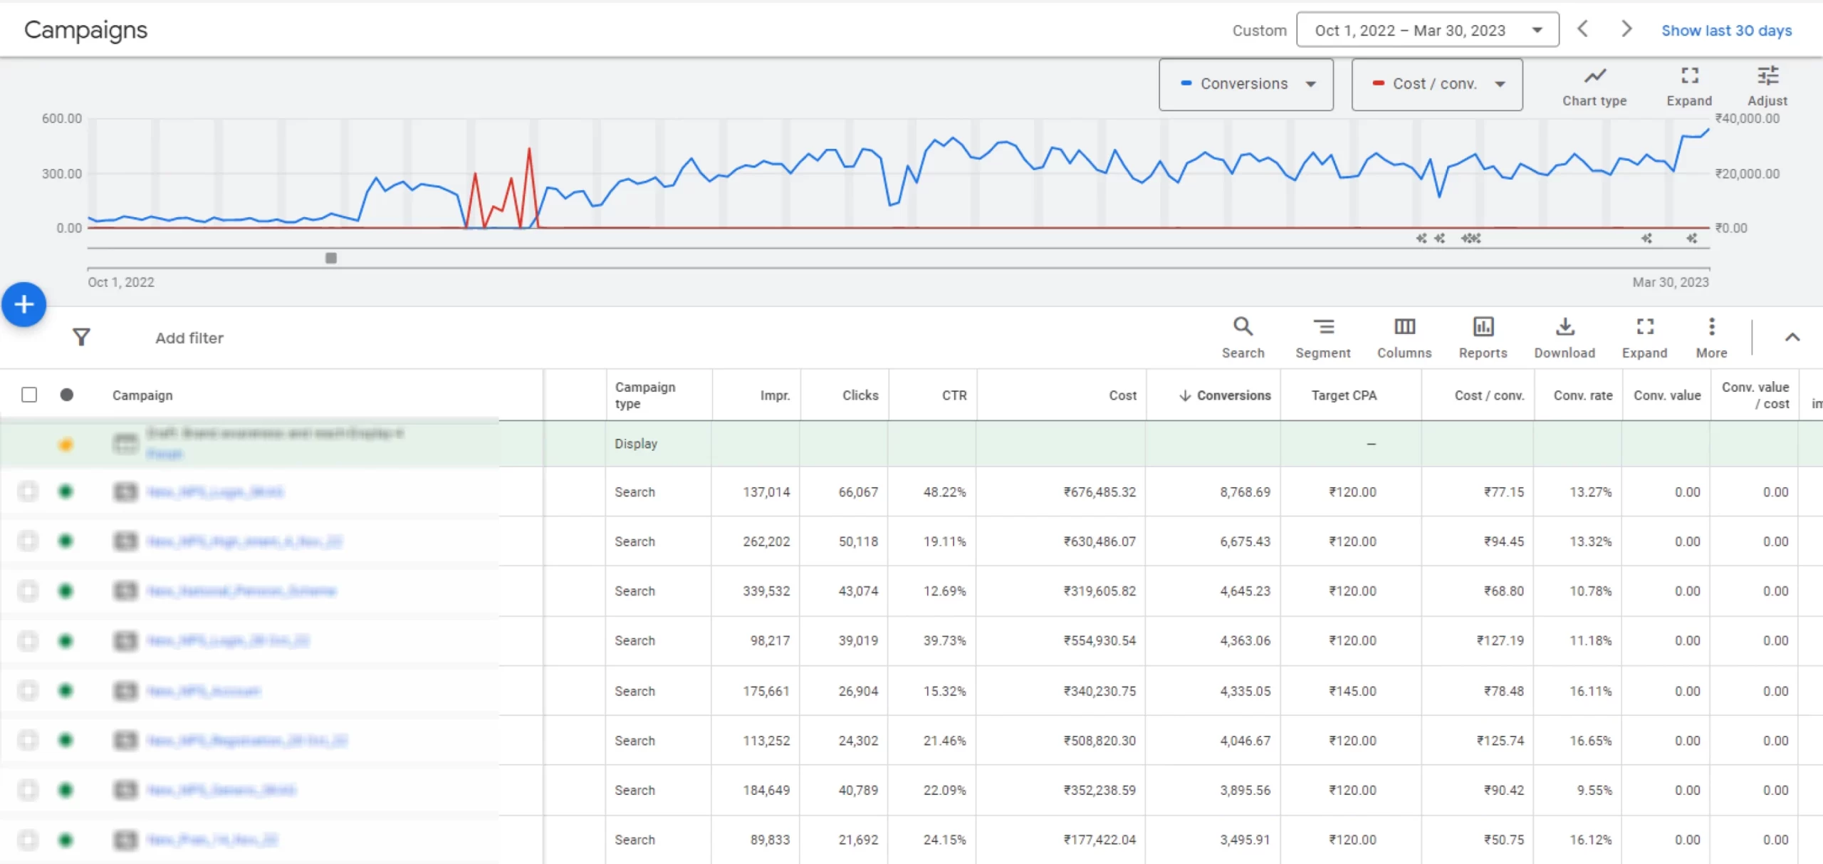
Task: Open the Columns modifier icon
Action: pos(1404,327)
